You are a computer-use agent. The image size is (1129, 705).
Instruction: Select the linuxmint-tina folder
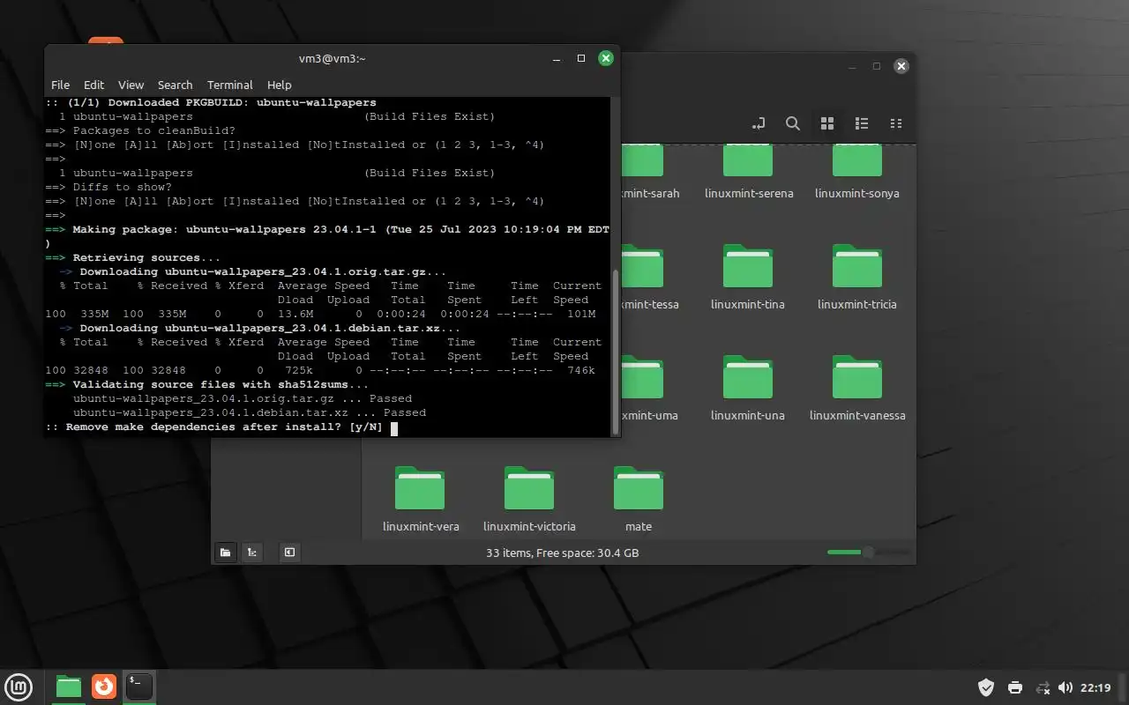[748, 278]
